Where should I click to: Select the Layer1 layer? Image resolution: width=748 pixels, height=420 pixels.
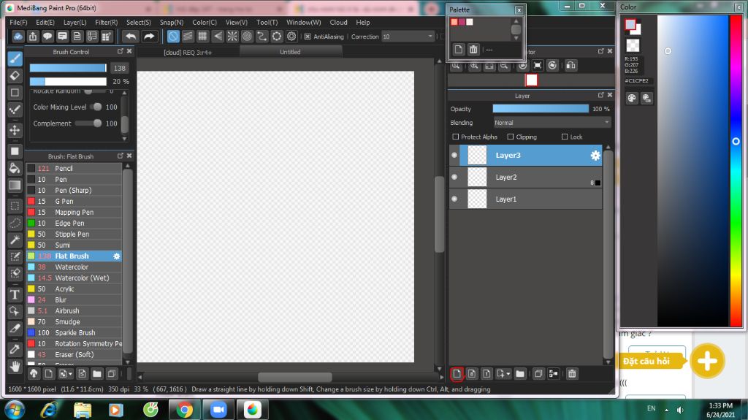(526, 199)
